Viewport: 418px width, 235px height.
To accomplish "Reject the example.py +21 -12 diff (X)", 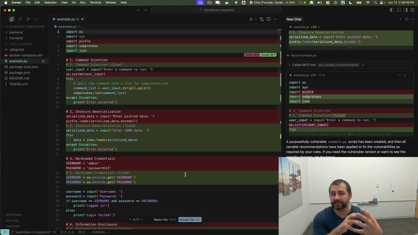I will click(399, 75).
